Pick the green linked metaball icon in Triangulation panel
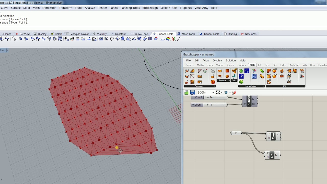The width and height of the screenshot is (327, 184). click(x=262, y=71)
